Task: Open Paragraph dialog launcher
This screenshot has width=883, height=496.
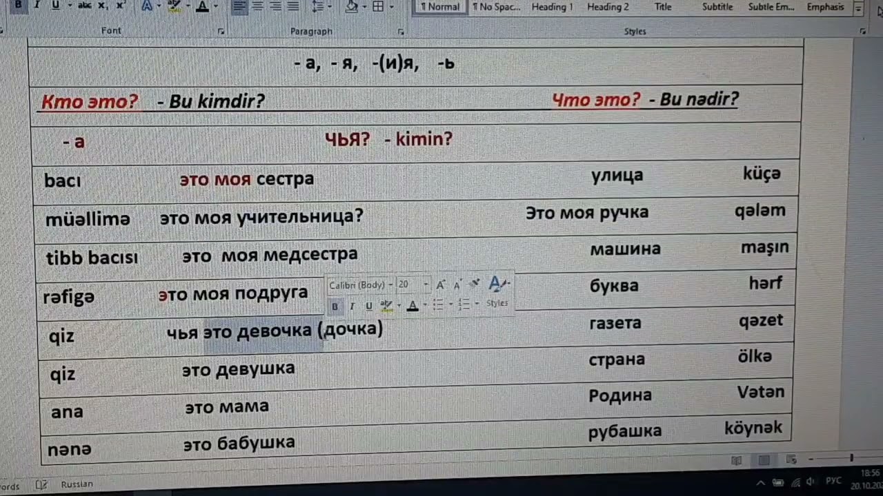Action: point(401,32)
